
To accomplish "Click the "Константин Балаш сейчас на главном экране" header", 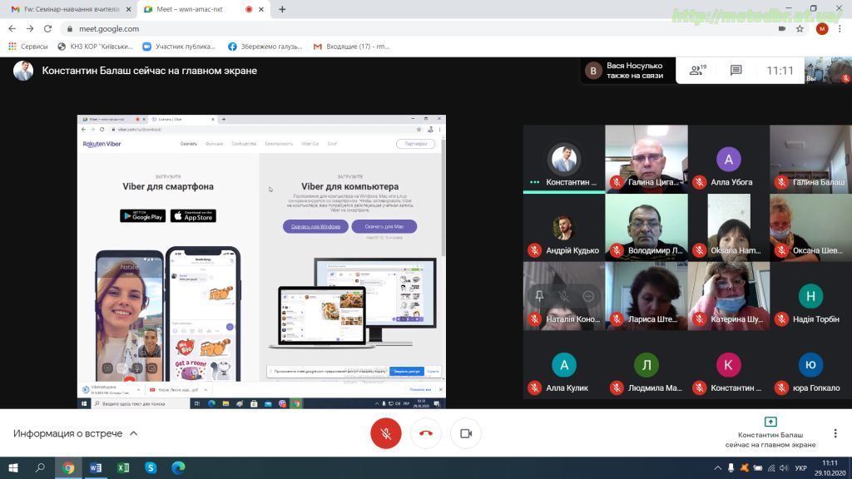I will tap(150, 71).
